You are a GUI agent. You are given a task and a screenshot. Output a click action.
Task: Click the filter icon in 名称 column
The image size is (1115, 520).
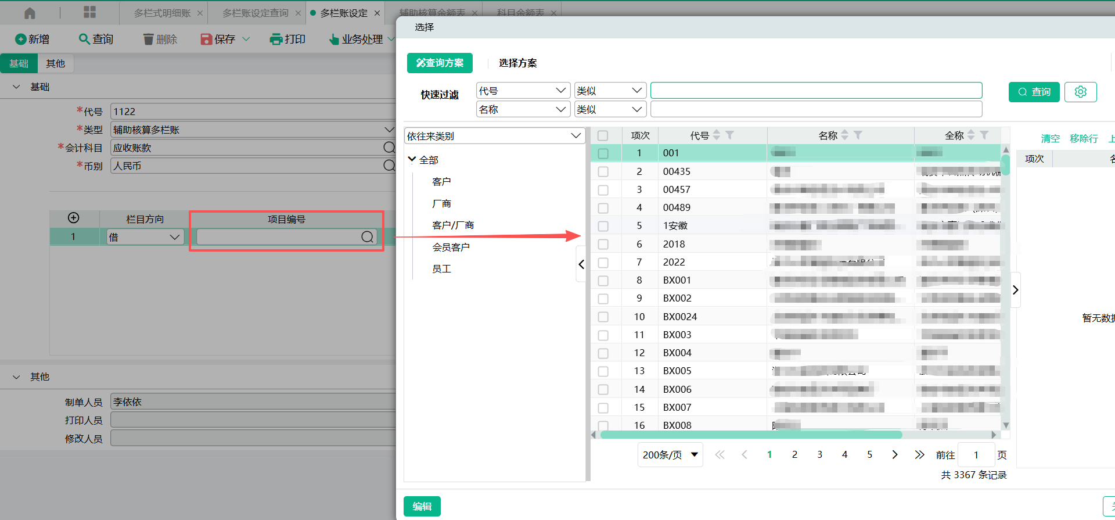pyautogui.click(x=858, y=135)
